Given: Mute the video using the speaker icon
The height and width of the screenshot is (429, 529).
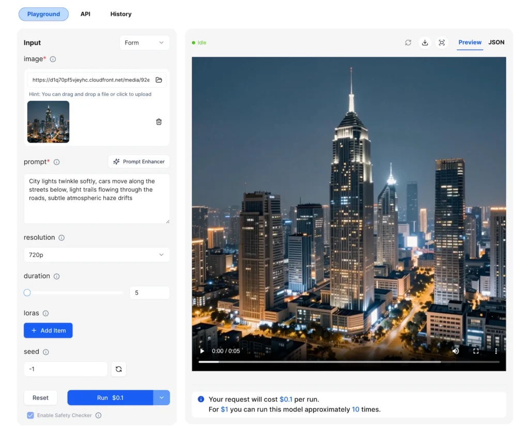Looking at the screenshot, I should point(456,351).
